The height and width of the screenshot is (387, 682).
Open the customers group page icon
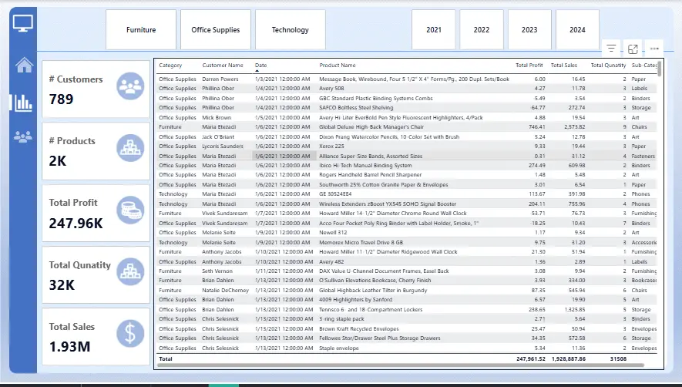22,137
